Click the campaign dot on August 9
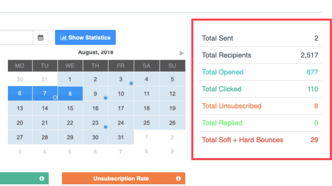Screen dimensions: 332x186 105,98
